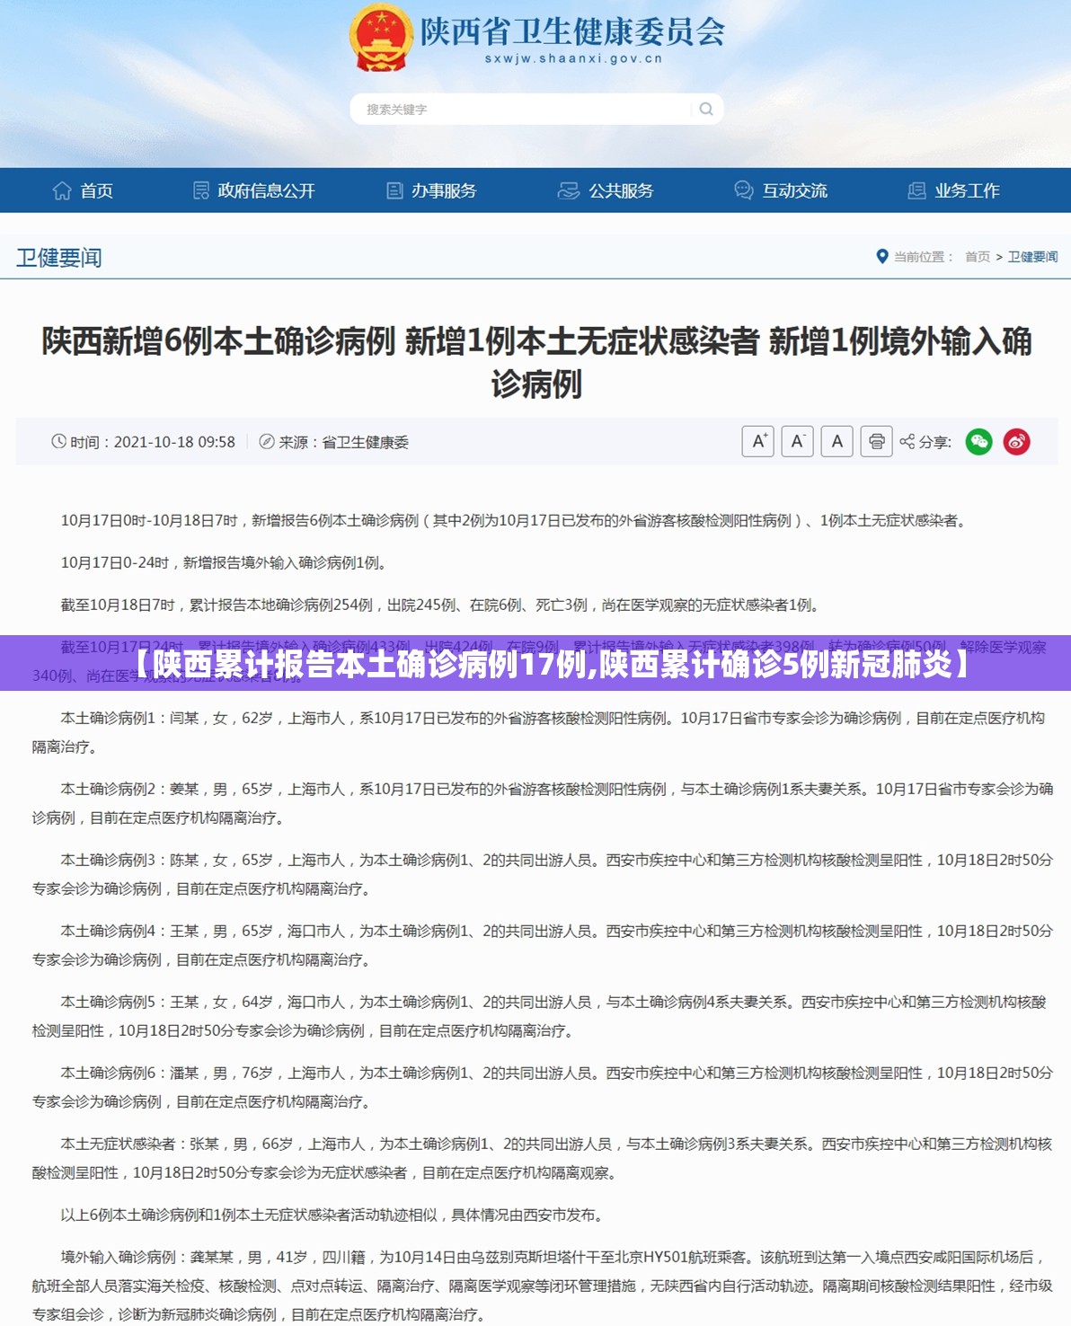Click the clipboard icon in 业务工作 menu
Screen dimensions: 1071x1326
(917, 190)
